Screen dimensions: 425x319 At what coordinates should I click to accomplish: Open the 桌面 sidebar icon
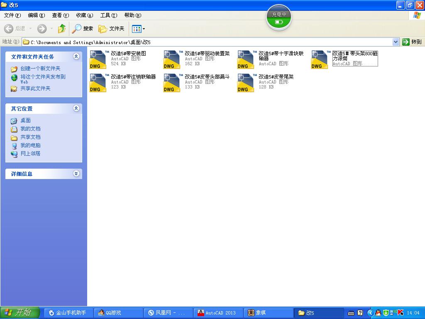[x=25, y=120]
